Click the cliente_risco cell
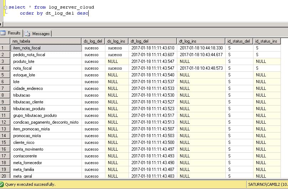Image resolution: width=288 pixels, height=189 pixels. pyautogui.click(x=46, y=142)
